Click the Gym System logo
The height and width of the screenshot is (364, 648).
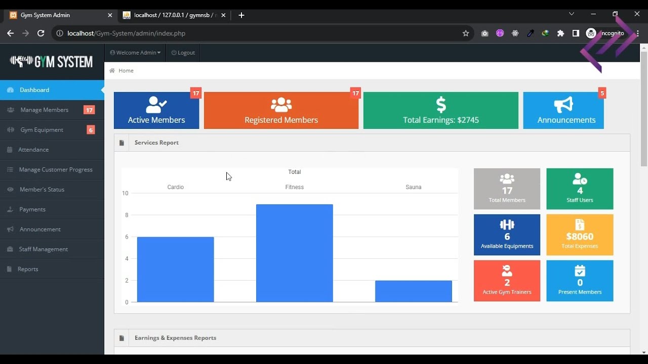pos(52,62)
